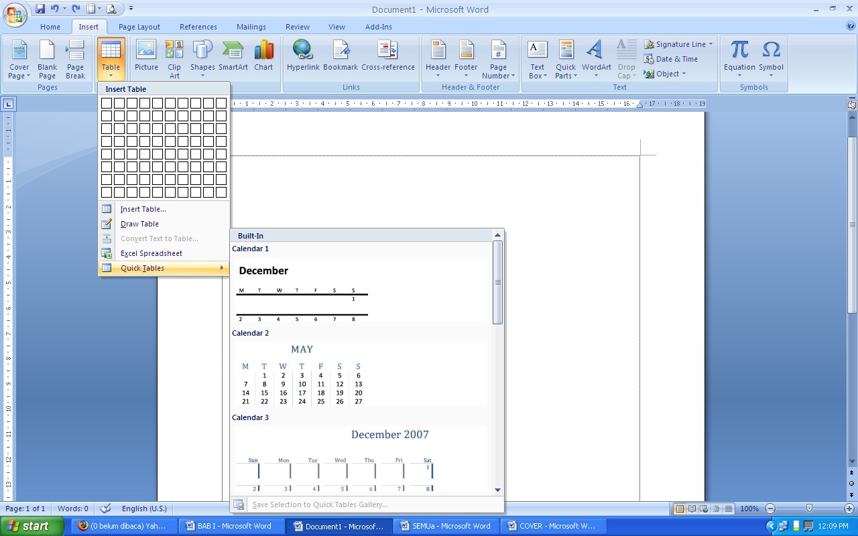Add a Signature Line
This screenshot has height=536, width=858.
(x=678, y=44)
